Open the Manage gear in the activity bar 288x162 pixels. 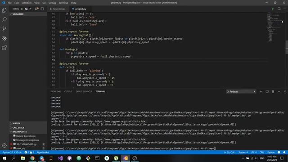[x=4, y=145]
